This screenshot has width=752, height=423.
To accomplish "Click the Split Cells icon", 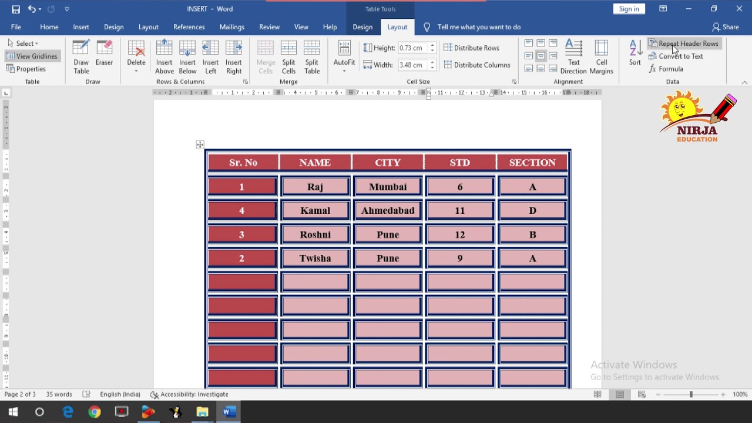I will click(x=288, y=57).
